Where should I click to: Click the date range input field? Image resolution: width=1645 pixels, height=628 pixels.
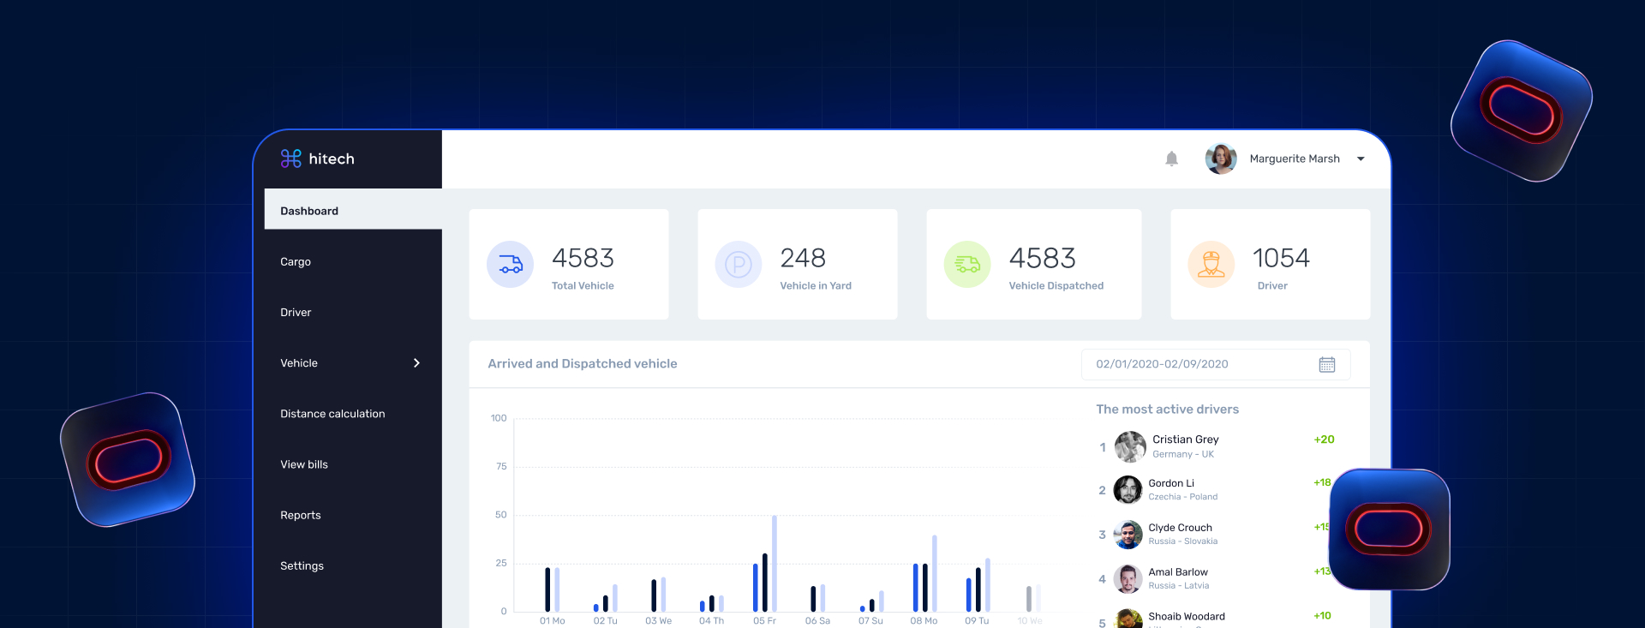[x=1199, y=364]
